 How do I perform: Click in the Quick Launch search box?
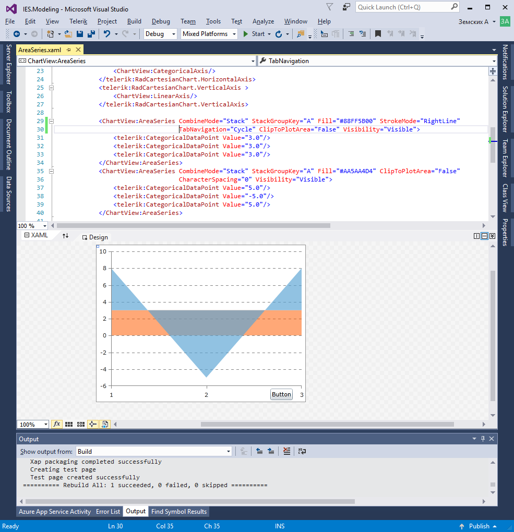(402, 7)
